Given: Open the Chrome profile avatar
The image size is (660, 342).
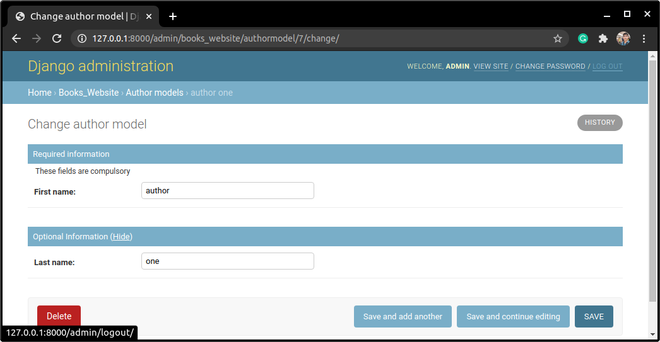Looking at the screenshot, I should pos(623,38).
